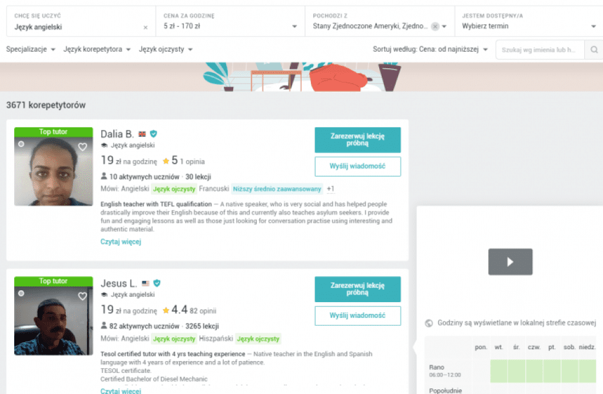Open the Język ojczysty filter menu
Image resolution: width=603 pixels, height=394 pixels.
click(x=165, y=49)
